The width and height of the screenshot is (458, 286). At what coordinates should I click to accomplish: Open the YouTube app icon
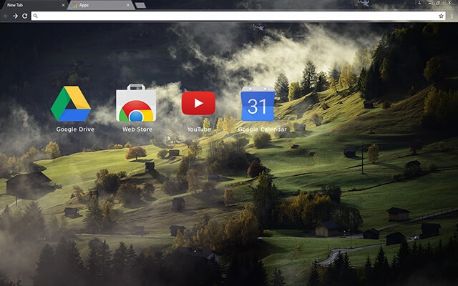click(x=198, y=103)
